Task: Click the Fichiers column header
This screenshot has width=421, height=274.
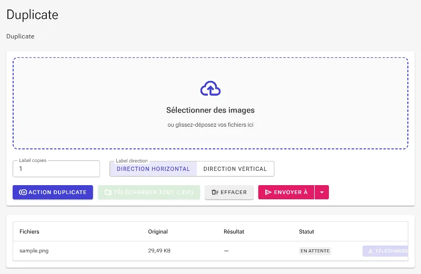Action: pyautogui.click(x=29, y=231)
